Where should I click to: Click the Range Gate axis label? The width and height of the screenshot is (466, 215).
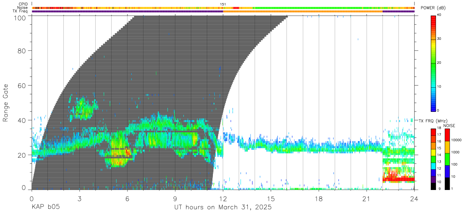(x=6, y=103)
